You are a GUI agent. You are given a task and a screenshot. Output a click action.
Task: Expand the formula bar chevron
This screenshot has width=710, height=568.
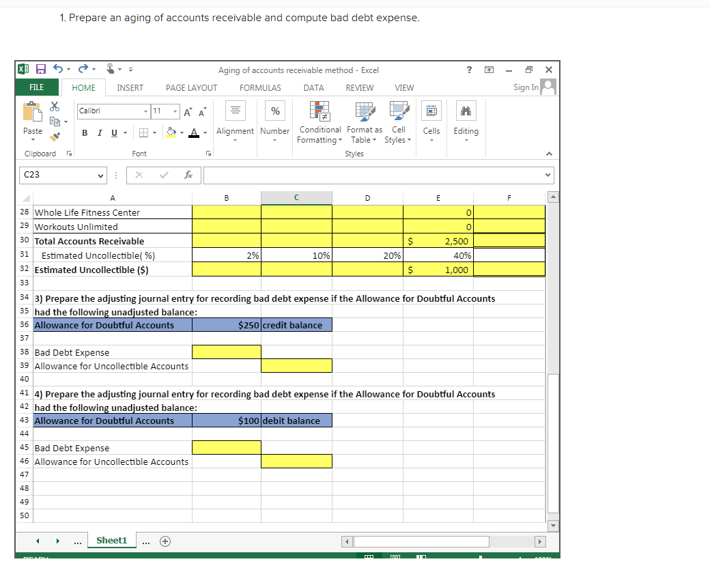(548, 175)
